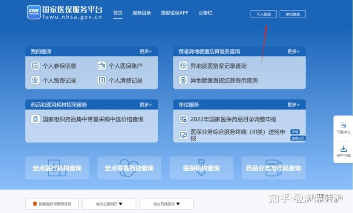The height and width of the screenshot is (213, 353).
Task: Click the 单位服务 panel heading
Action: [189, 105]
